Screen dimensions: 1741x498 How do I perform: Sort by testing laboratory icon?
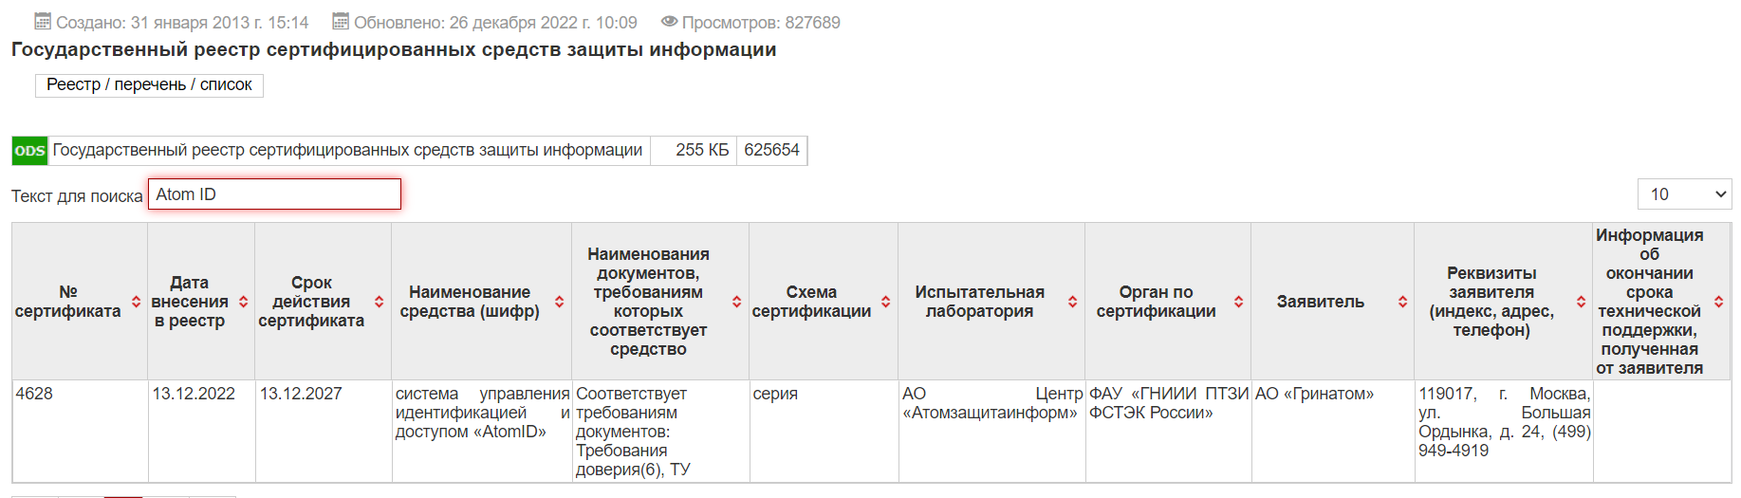[x=1073, y=302]
